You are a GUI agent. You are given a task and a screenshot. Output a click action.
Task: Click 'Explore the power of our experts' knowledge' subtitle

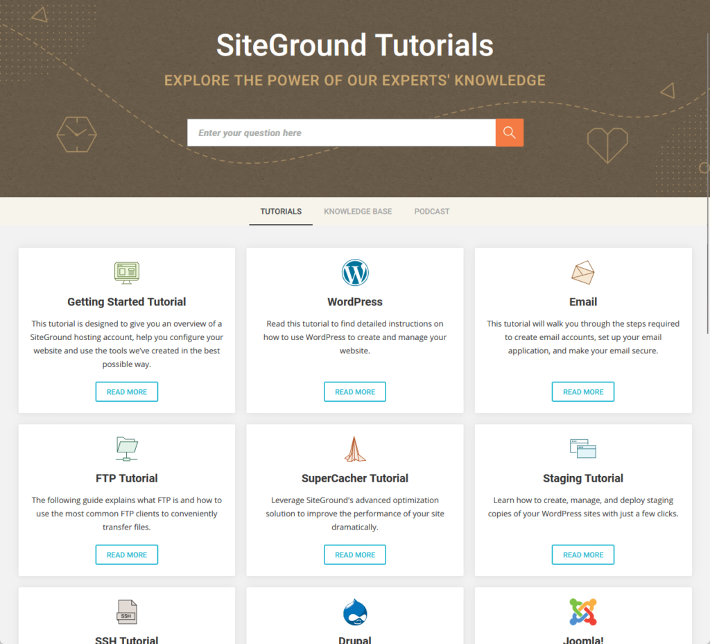click(x=355, y=80)
